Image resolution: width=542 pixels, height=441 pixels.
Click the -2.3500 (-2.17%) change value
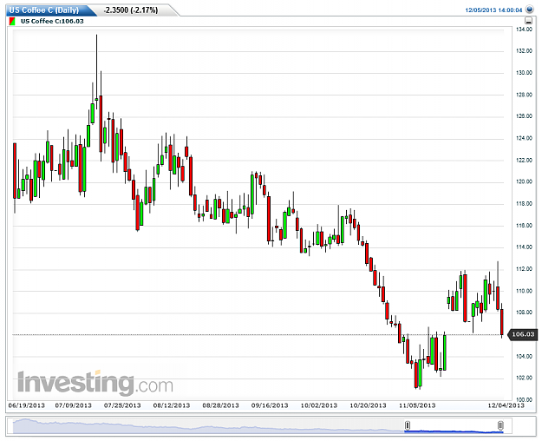click(x=131, y=10)
